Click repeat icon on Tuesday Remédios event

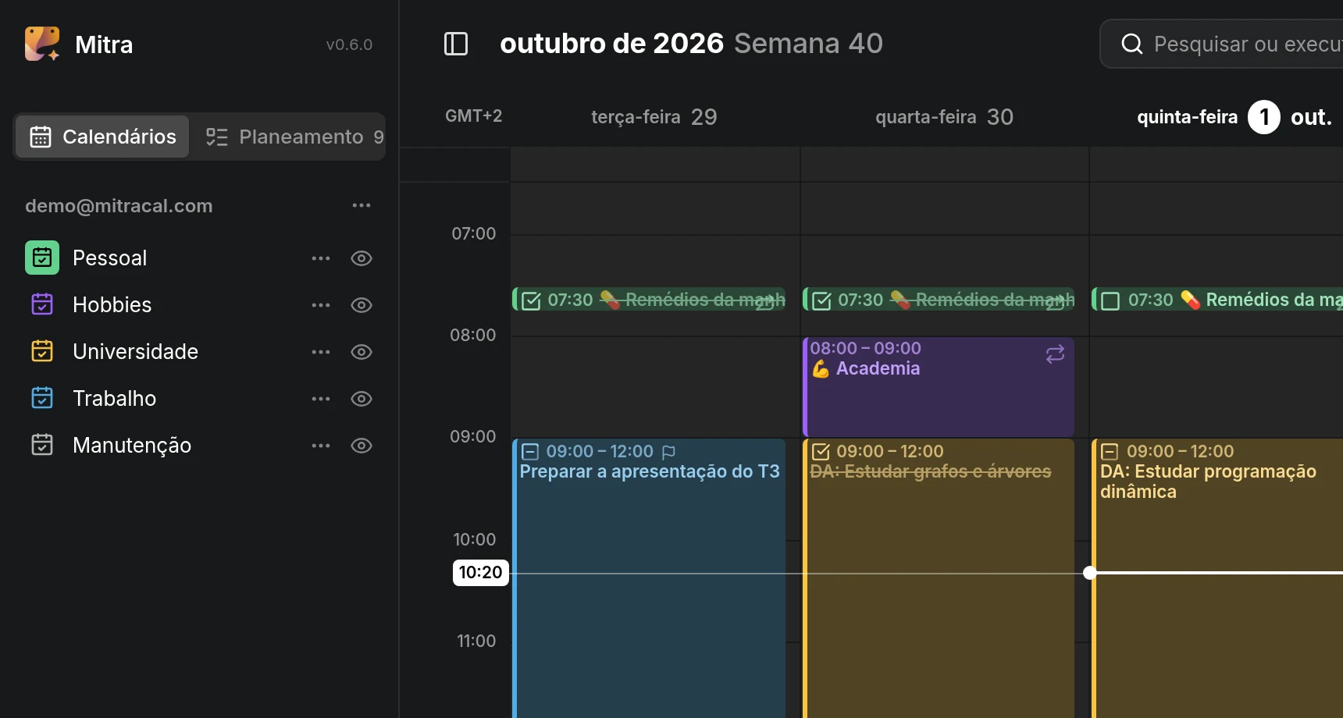tap(765, 303)
